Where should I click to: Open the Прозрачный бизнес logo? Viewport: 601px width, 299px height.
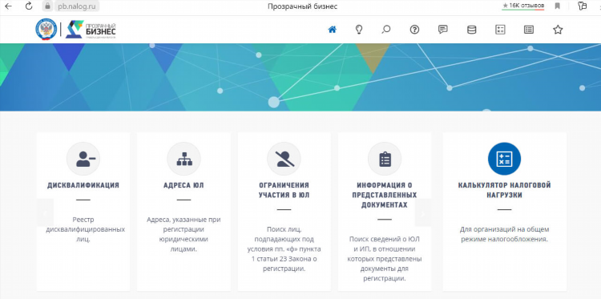point(91,30)
